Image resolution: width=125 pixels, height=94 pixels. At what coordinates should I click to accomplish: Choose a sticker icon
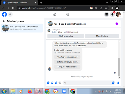pyautogui.click(x=56, y=83)
